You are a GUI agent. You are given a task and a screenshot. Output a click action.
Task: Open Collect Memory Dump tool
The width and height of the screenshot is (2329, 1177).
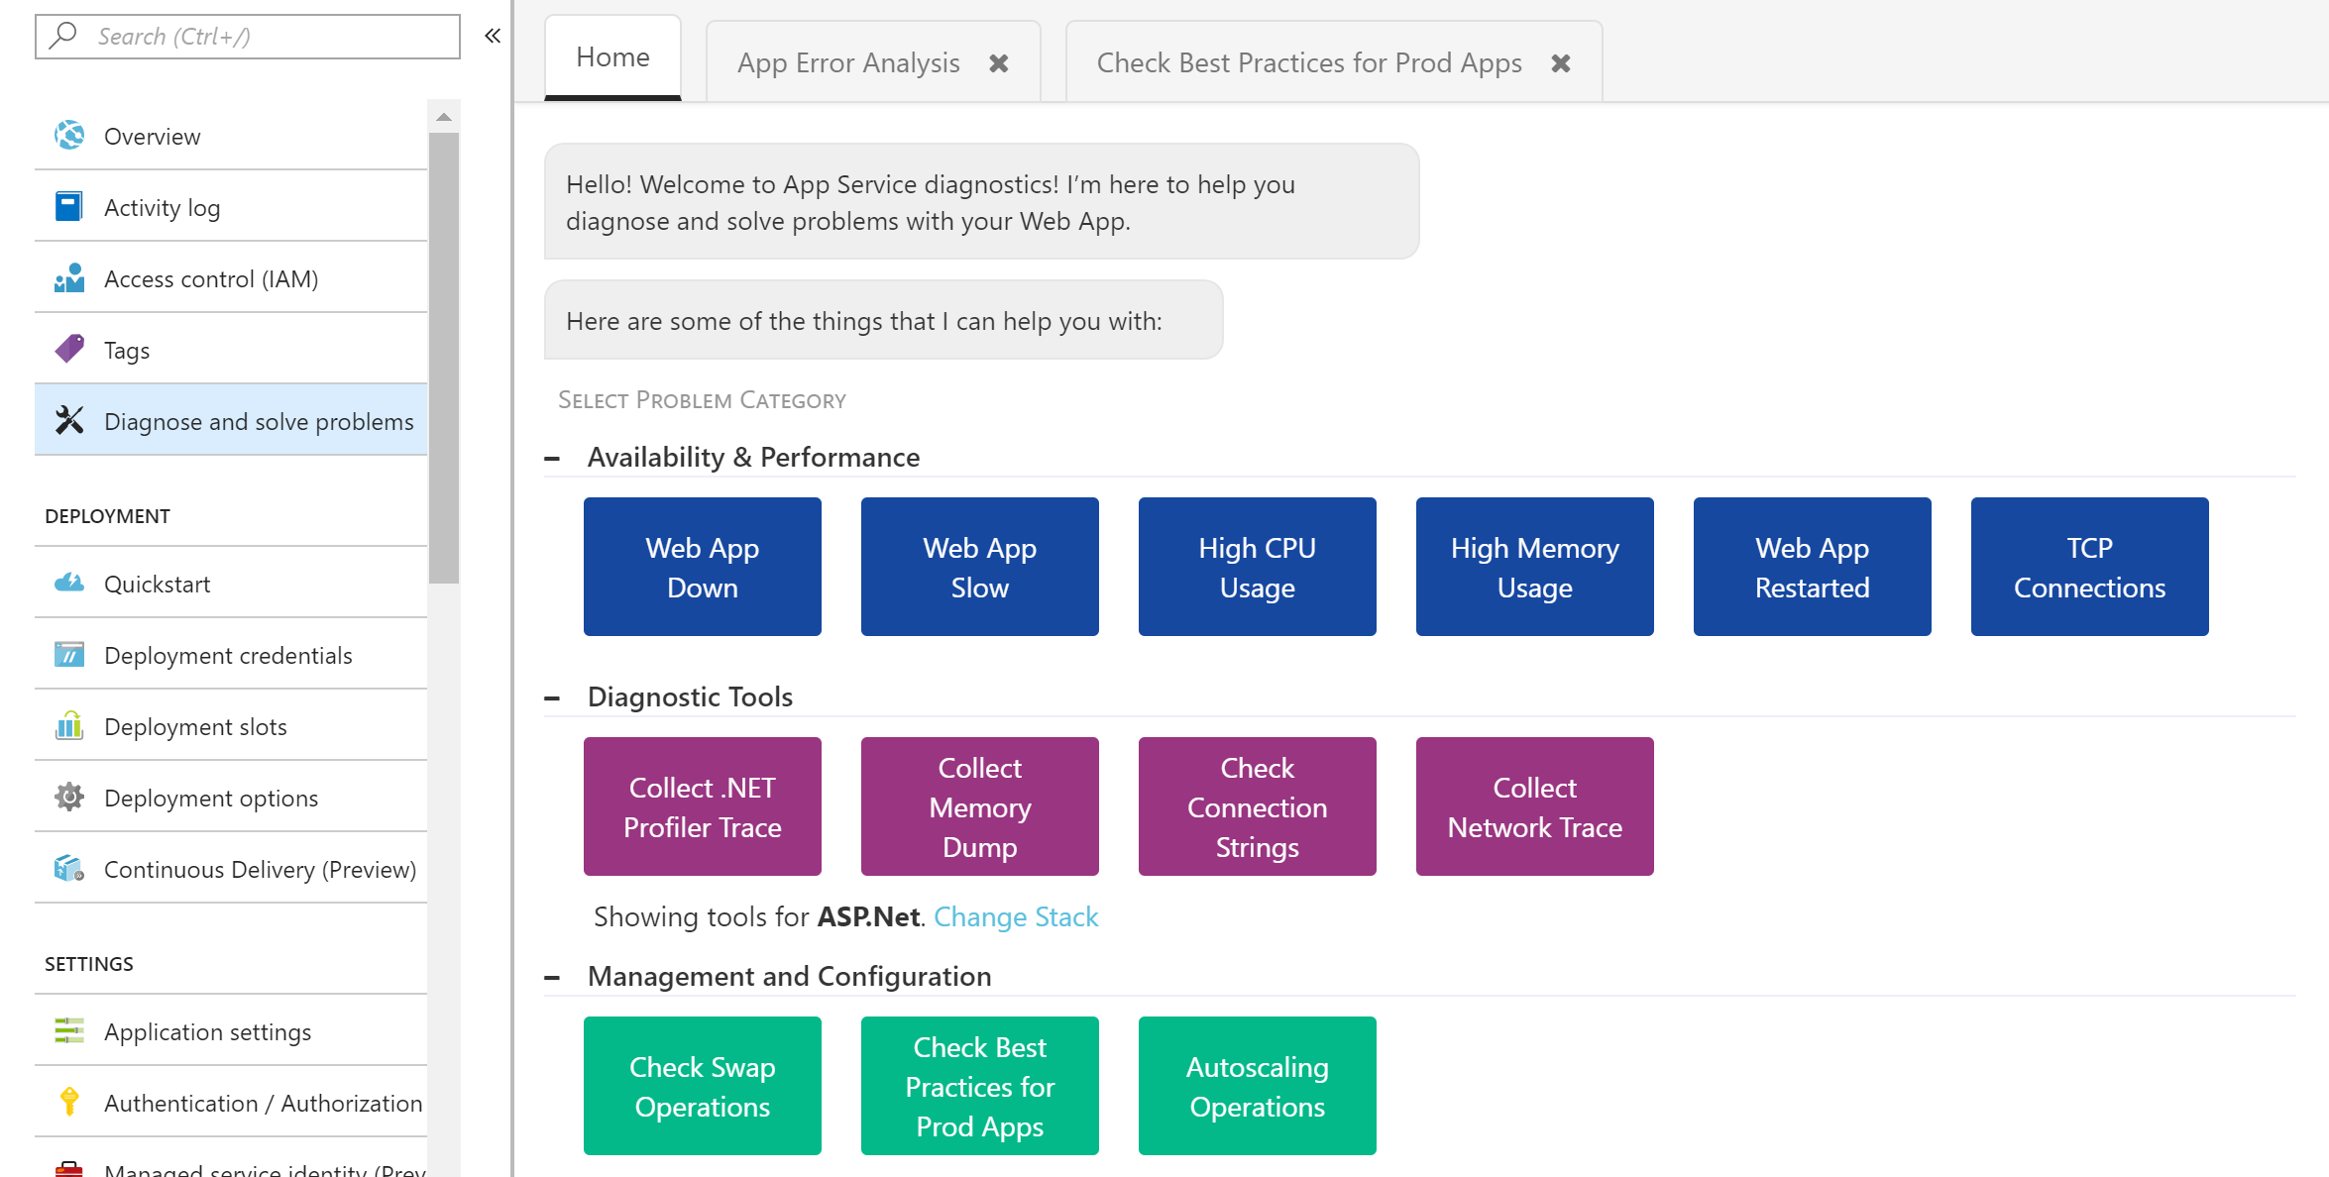979,806
